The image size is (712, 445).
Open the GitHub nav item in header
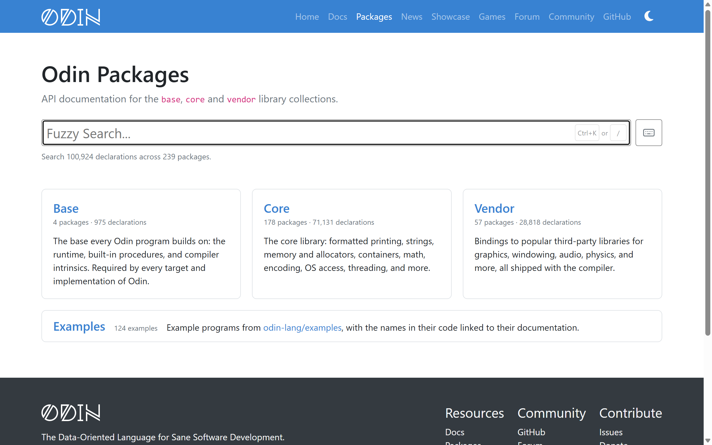[617, 17]
